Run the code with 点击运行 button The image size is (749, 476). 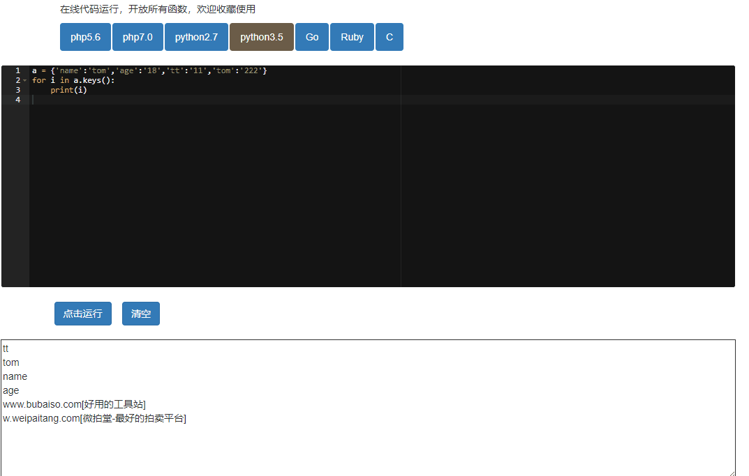83,314
